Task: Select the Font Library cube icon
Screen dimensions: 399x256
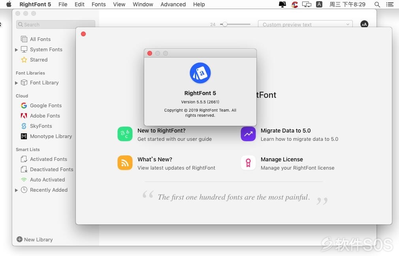Action: click(24, 82)
